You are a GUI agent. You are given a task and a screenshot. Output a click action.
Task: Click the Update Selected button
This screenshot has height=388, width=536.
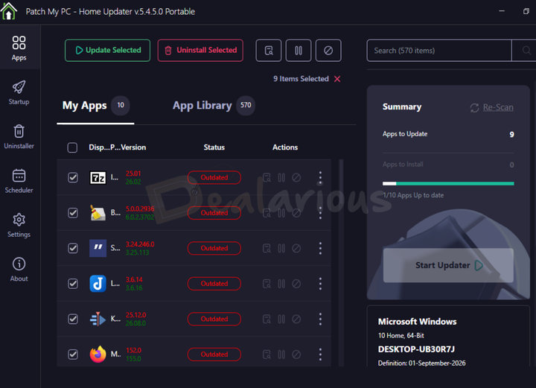108,51
